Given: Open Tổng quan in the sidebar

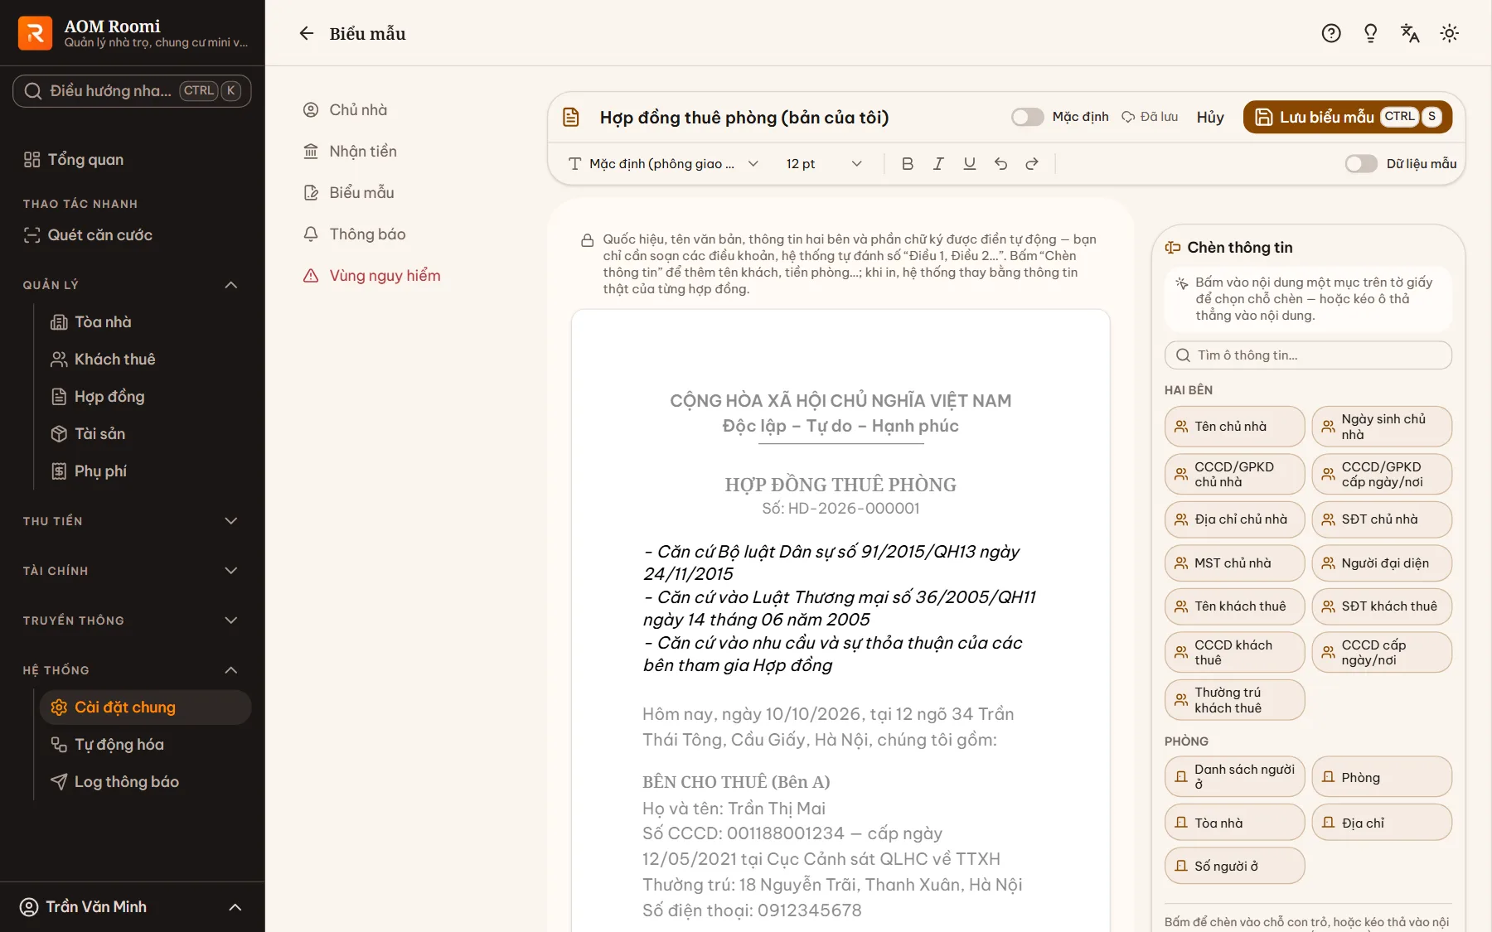Looking at the screenshot, I should pos(85,160).
